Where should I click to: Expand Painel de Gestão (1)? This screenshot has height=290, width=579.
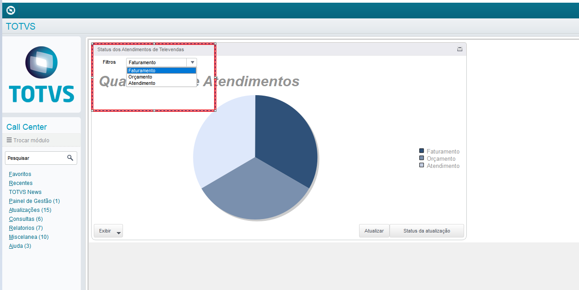click(34, 201)
